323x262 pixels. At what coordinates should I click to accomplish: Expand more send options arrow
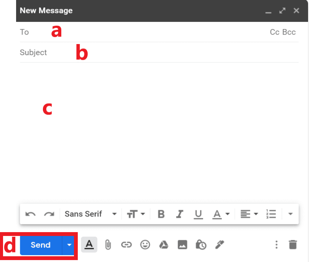pyautogui.click(x=69, y=245)
